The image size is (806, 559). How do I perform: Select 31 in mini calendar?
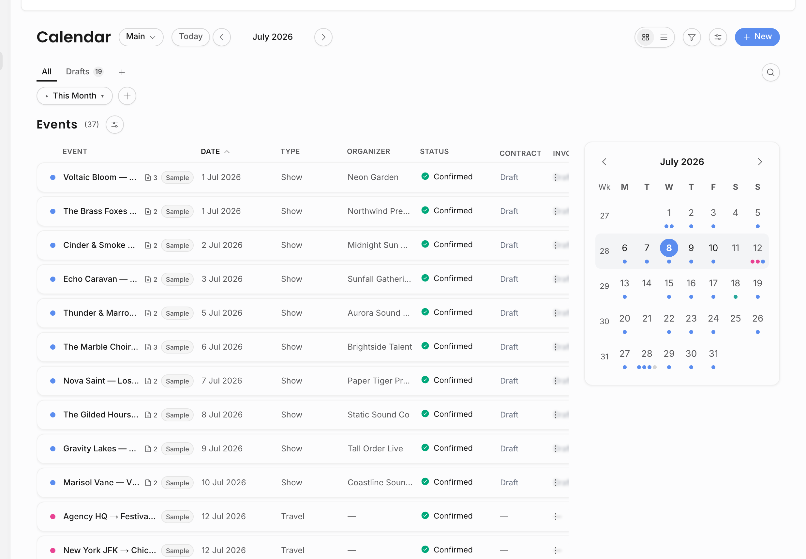coord(713,354)
